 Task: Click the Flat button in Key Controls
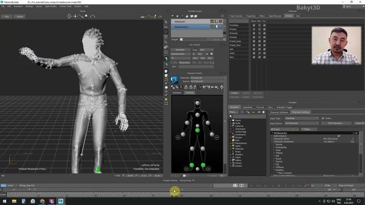(x=202, y=58)
